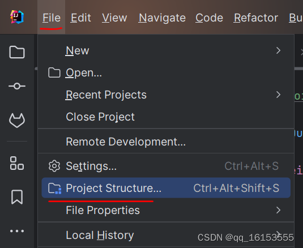Viewport: 303px width, 248px height.
Task: Click the gear icon beside Settings
Action: pyautogui.click(x=54, y=166)
